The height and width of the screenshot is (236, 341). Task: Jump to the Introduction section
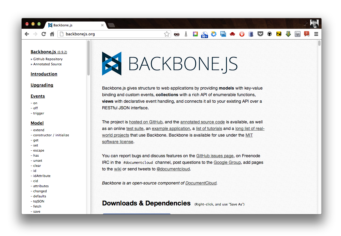(x=44, y=74)
